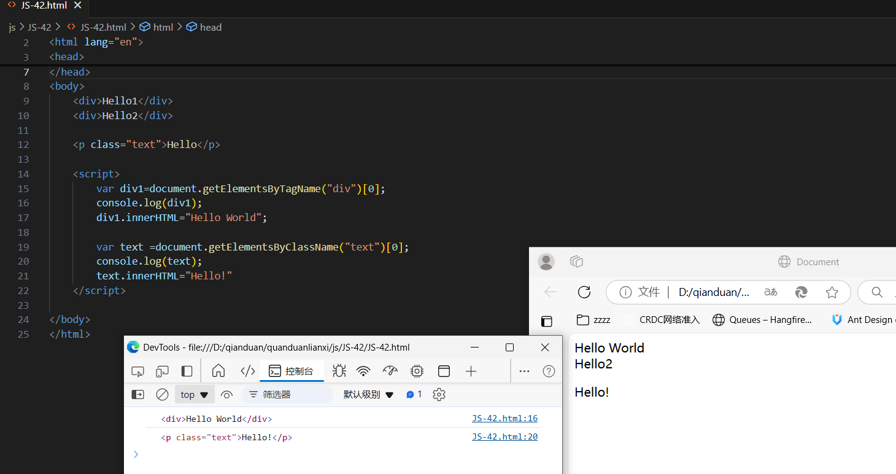Open the Sources bug icon tab
Viewport: 896px width, 474px height.
[339, 371]
